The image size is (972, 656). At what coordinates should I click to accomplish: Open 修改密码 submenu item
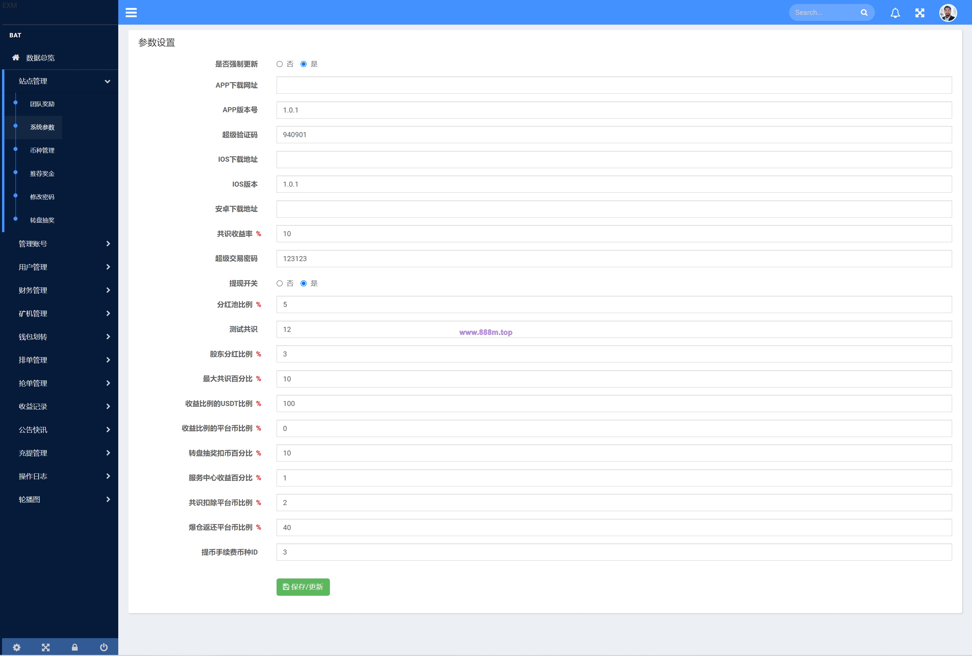42,197
